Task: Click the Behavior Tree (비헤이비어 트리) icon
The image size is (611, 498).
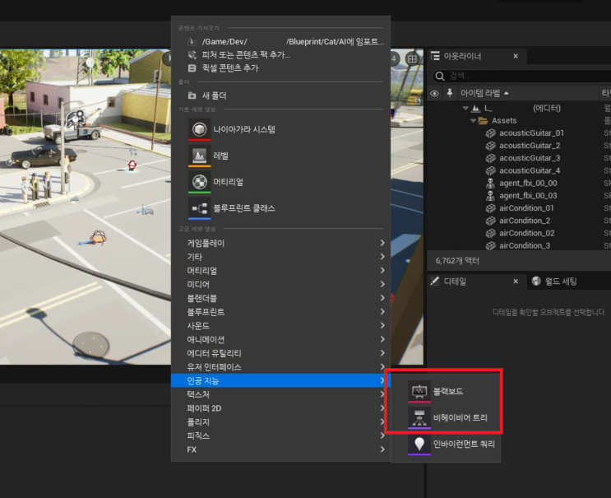Action: (419, 417)
